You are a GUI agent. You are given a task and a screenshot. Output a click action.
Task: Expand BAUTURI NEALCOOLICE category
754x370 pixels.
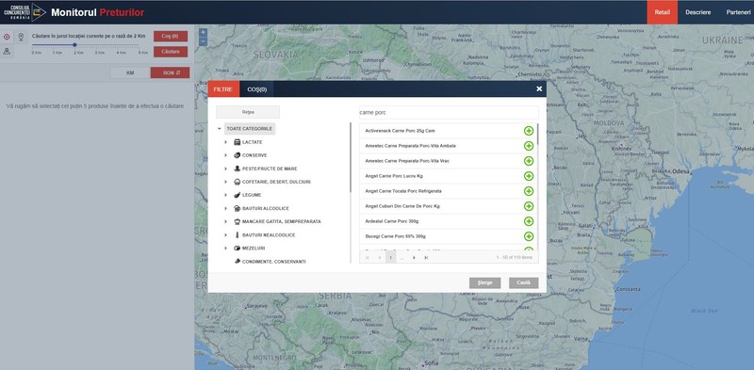point(225,235)
